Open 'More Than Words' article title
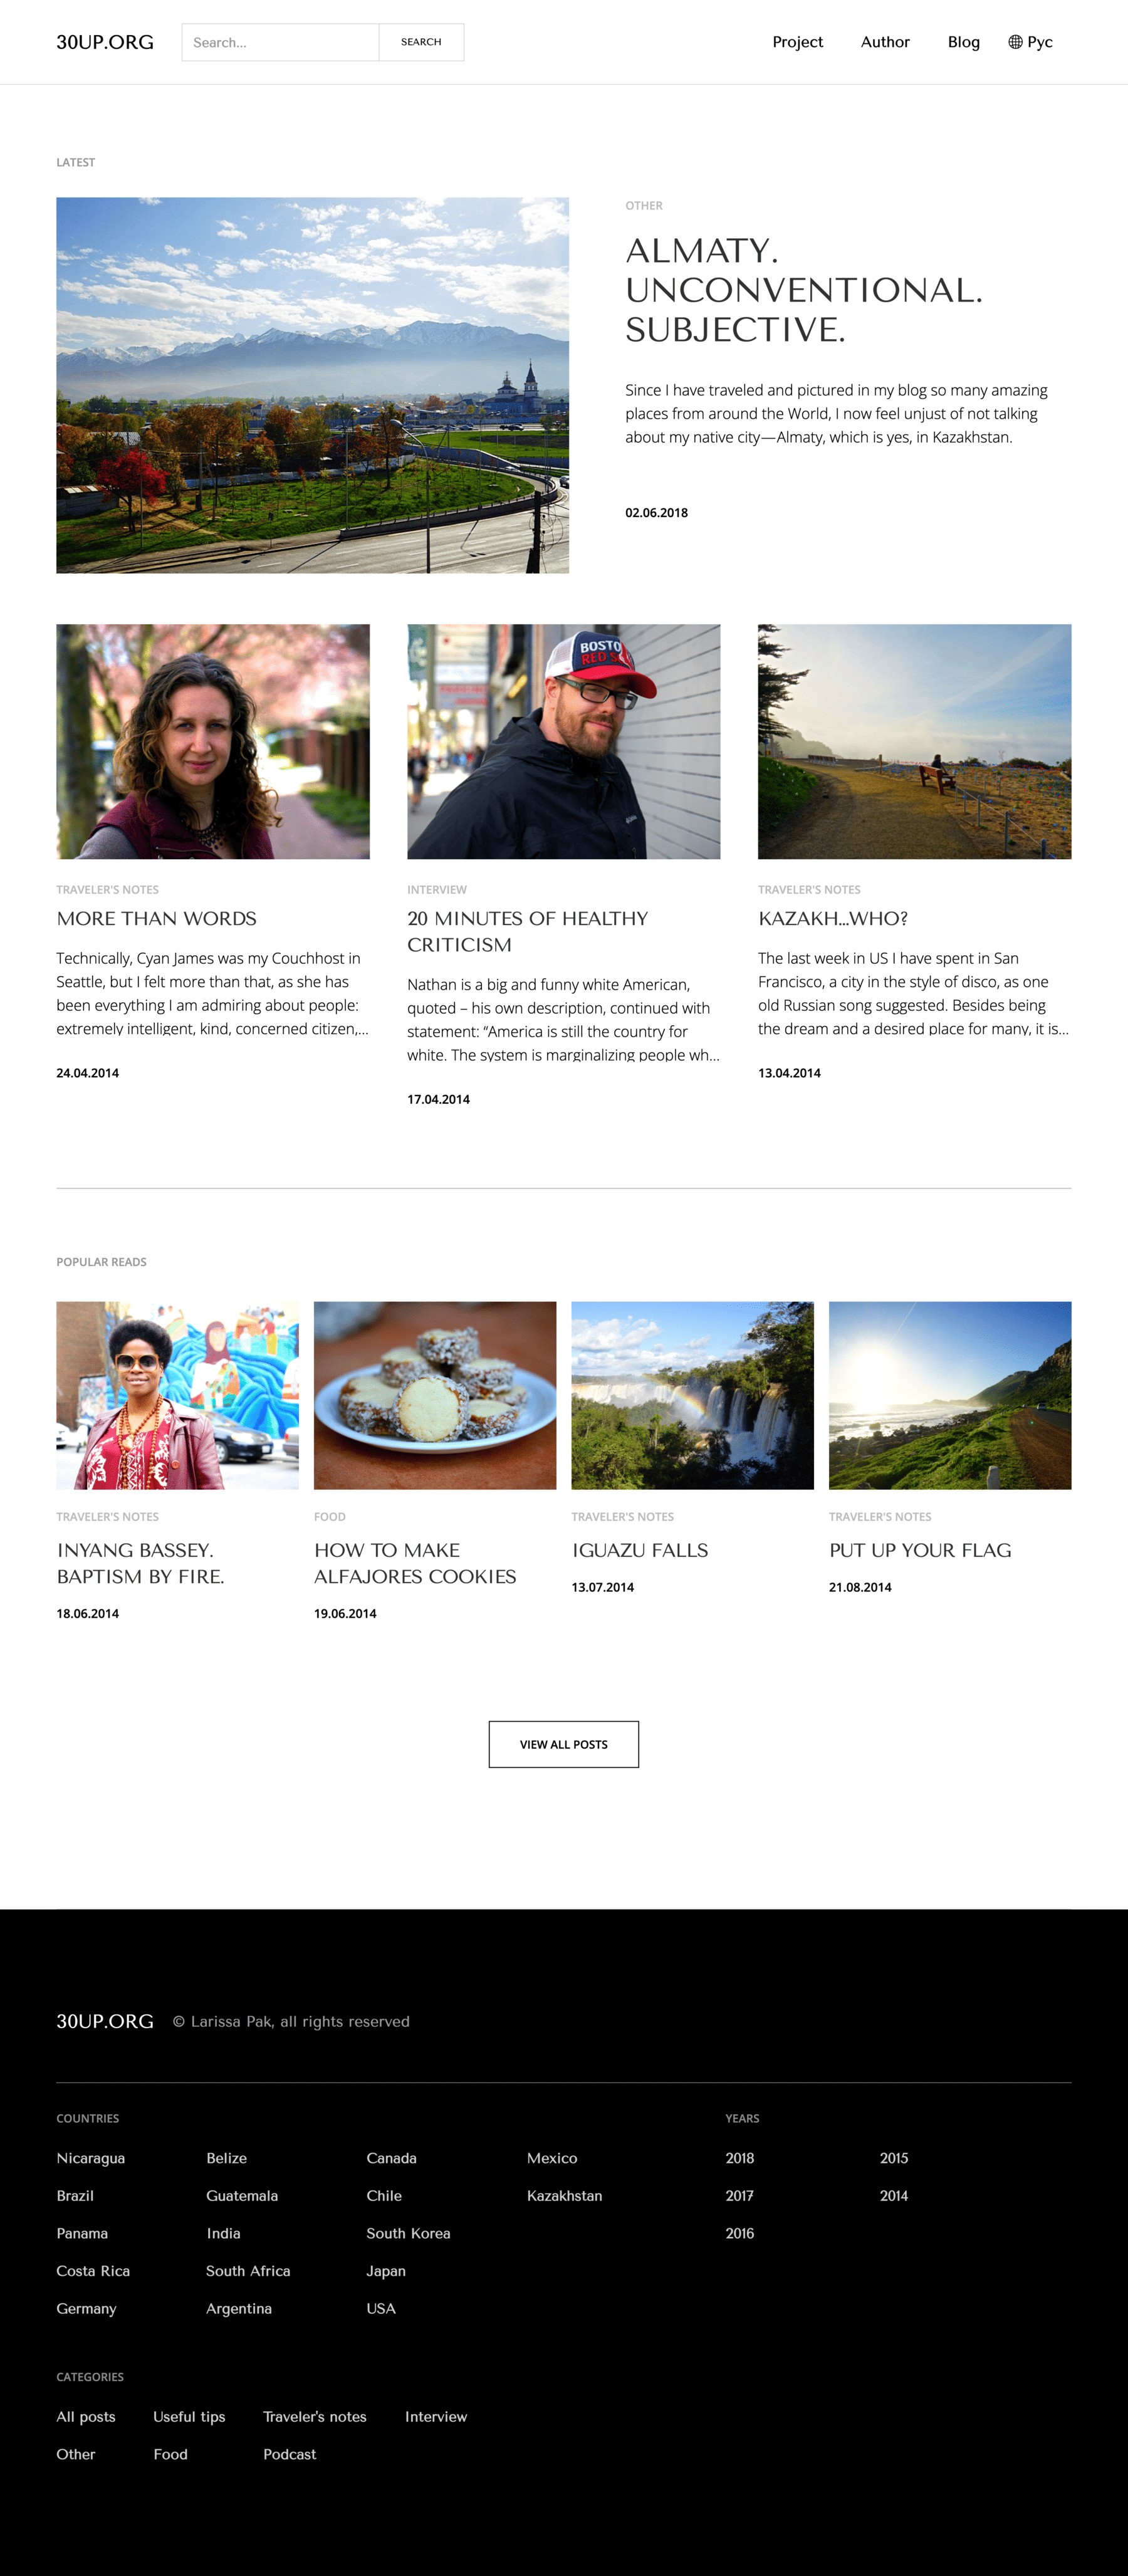Image resolution: width=1128 pixels, height=2576 pixels. point(156,918)
